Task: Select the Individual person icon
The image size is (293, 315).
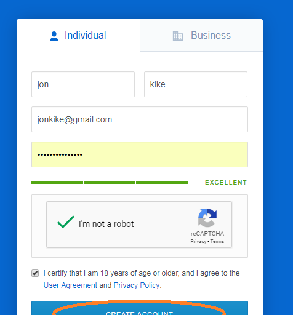Action: (54, 36)
